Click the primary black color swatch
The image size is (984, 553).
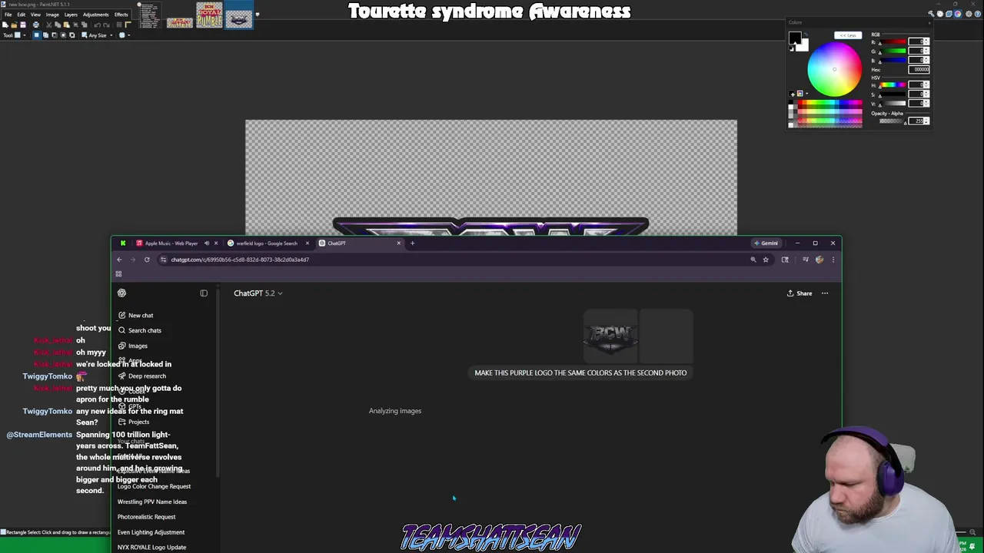(x=793, y=36)
